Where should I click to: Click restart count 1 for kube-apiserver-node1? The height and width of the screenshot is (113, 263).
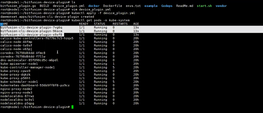pyautogui.click(x=114, y=64)
